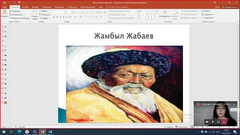
Task: Open Select (Выделить) dropdown
Action: click(208, 18)
